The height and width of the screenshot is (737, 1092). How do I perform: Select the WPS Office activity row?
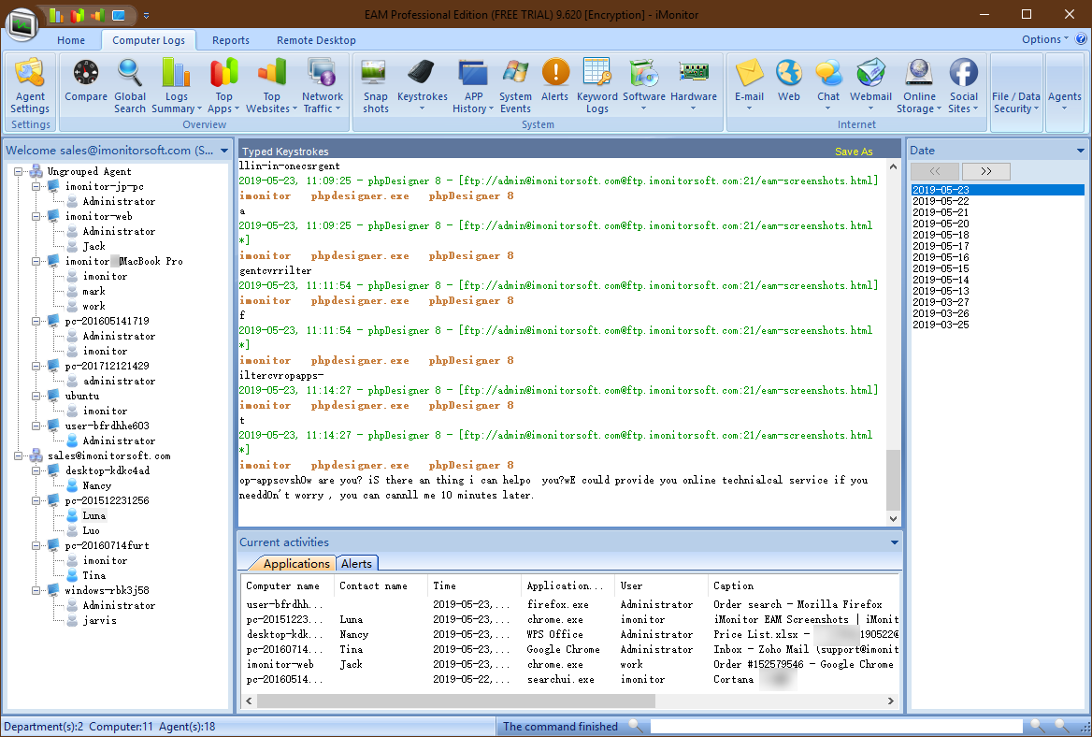click(x=569, y=635)
